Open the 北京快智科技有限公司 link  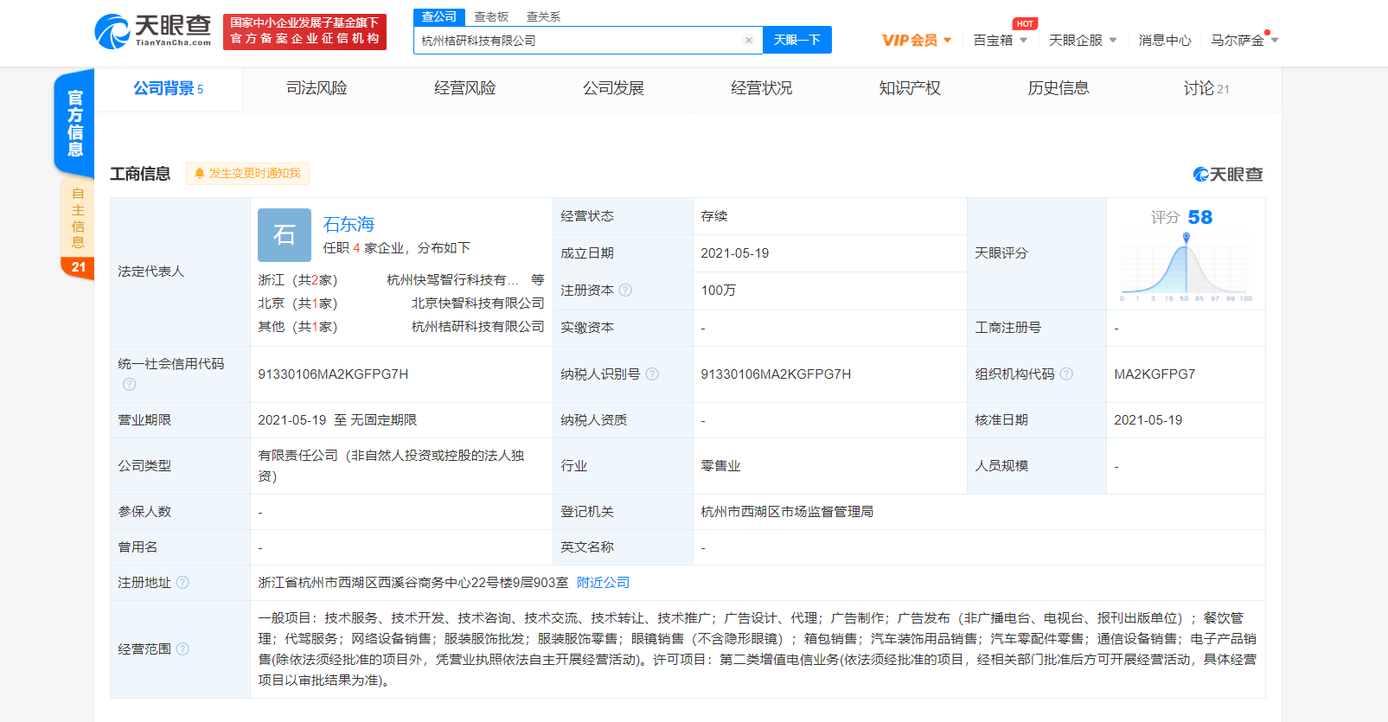click(x=478, y=303)
